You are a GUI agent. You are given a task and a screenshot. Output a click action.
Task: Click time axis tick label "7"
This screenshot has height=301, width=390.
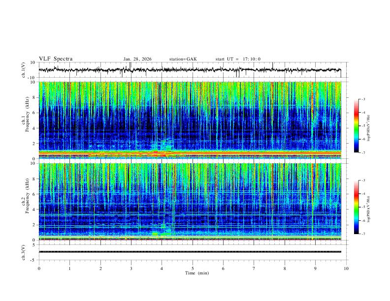254,269
